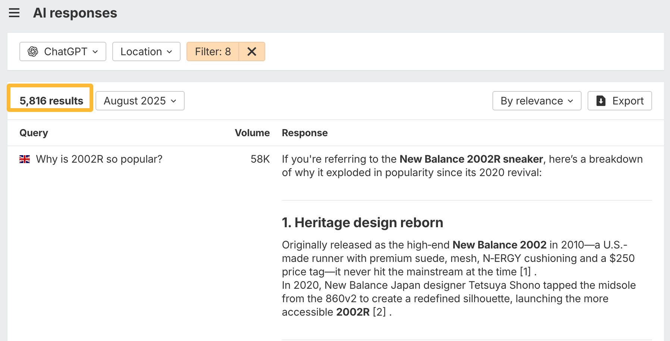Open the Location dropdown

click(x=146, y=51)
